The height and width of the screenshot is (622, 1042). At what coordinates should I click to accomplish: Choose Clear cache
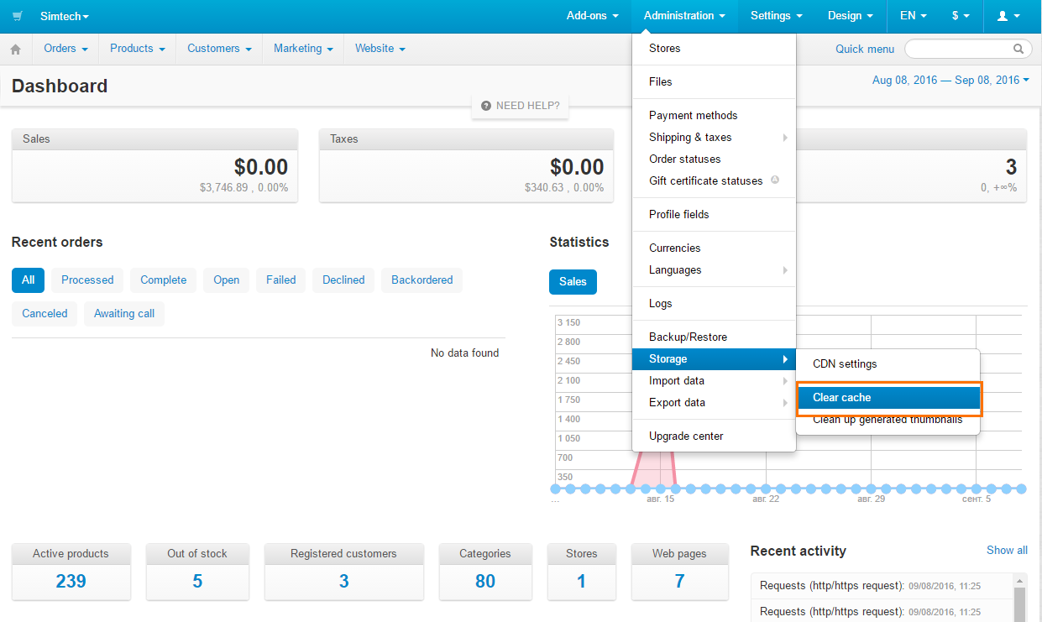tap(888, 398)
